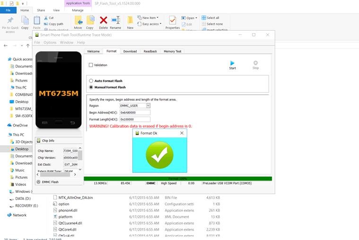This screenshot has width=359, height=240.
Task: Click the New folder icon in ribbon
Action: (x=130, y=20)
